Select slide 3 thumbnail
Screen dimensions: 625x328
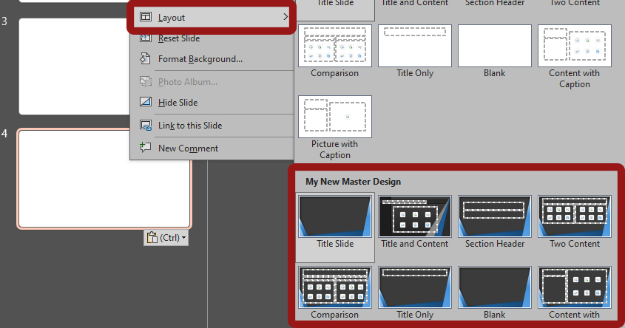point(75,66)
